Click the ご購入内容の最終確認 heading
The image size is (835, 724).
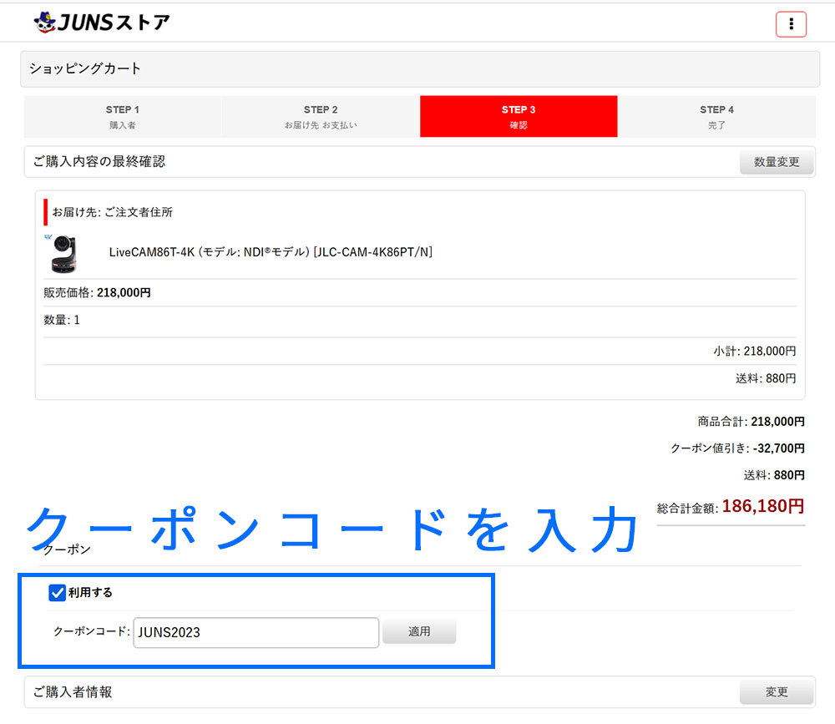pos(99,161)
